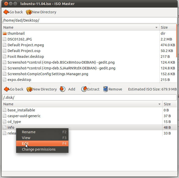The width and height of the screenshot is (179, 178).
Task: Click the Remove button label
Action: (115, 89)
